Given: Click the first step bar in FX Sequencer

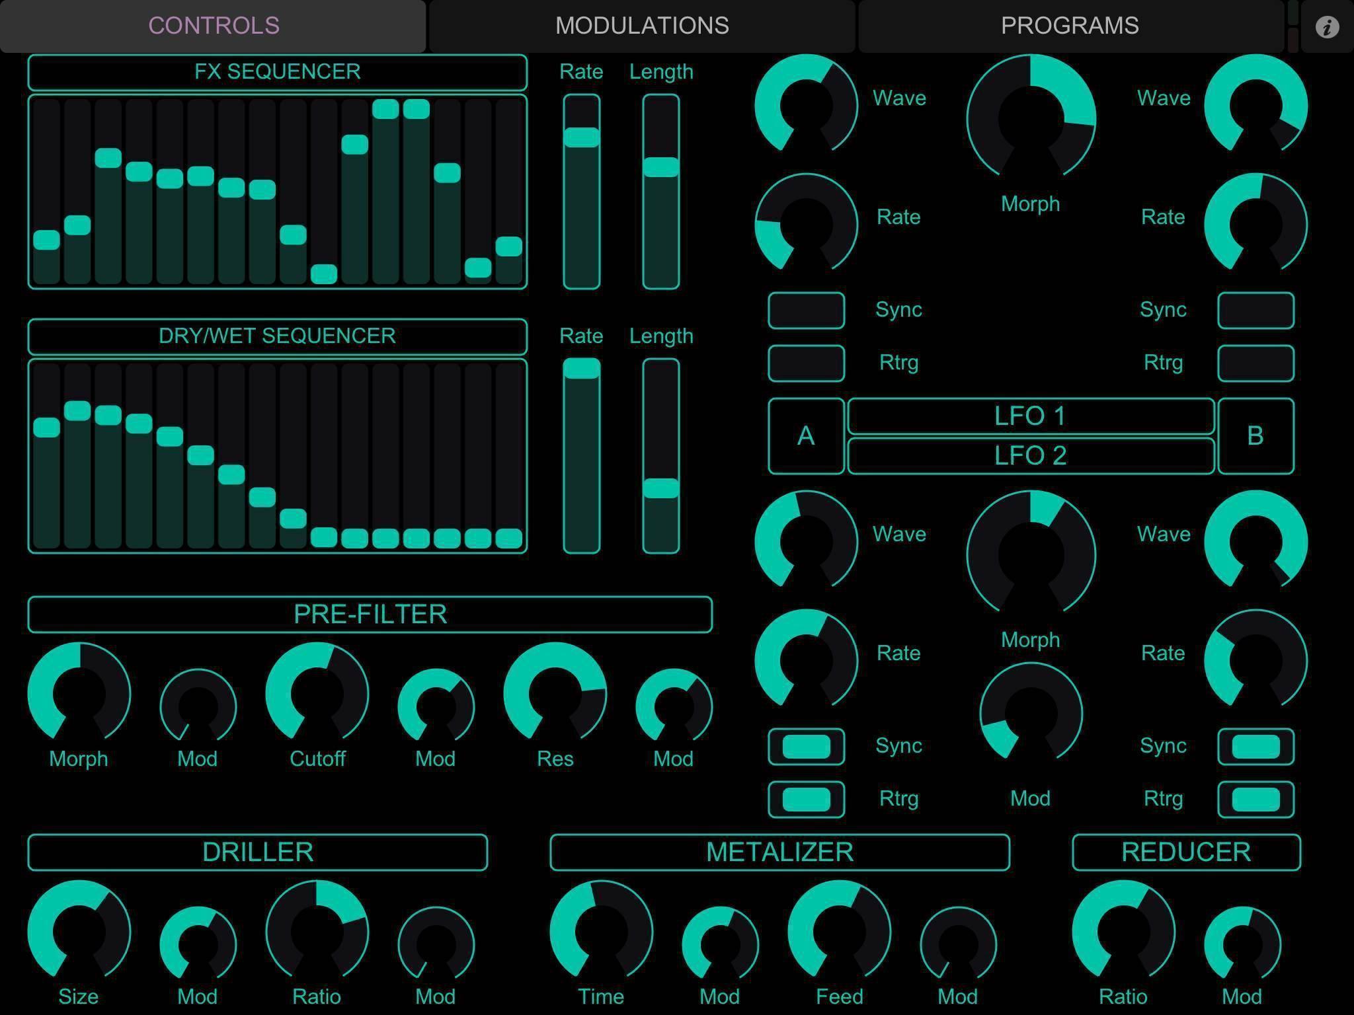Looking at the screenshot, I should (x=46, y=192).
